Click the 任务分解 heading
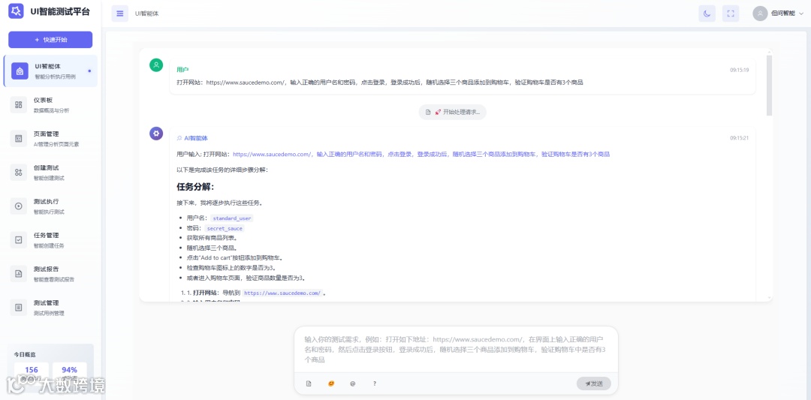This screenshot has width=811, height=400. pos(195,187)
